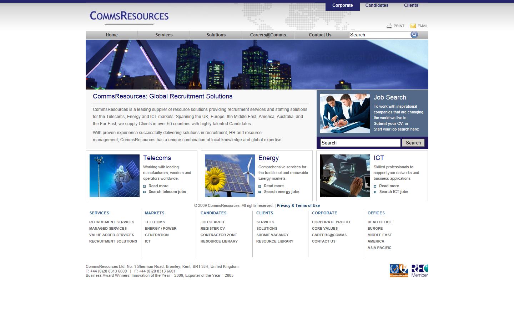This screenshot has width=514, height=321.
Task: Open Privacy & Terms of Use
Action: 298,205
